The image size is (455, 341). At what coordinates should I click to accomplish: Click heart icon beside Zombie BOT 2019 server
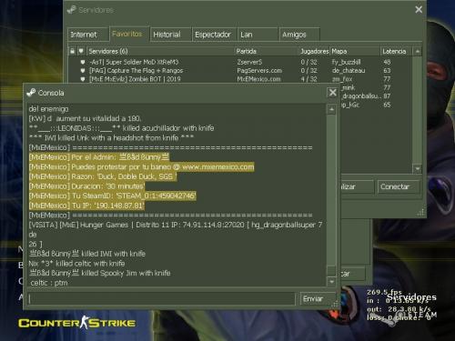pos(83,79)
